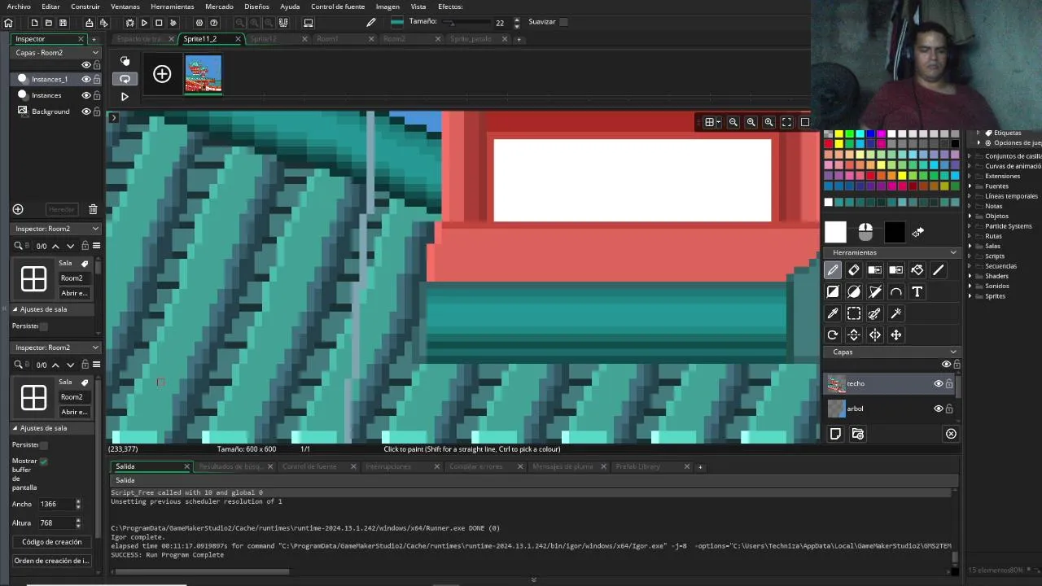
Task: Expand the Sprites folder
Action: (x=970, y=296)
